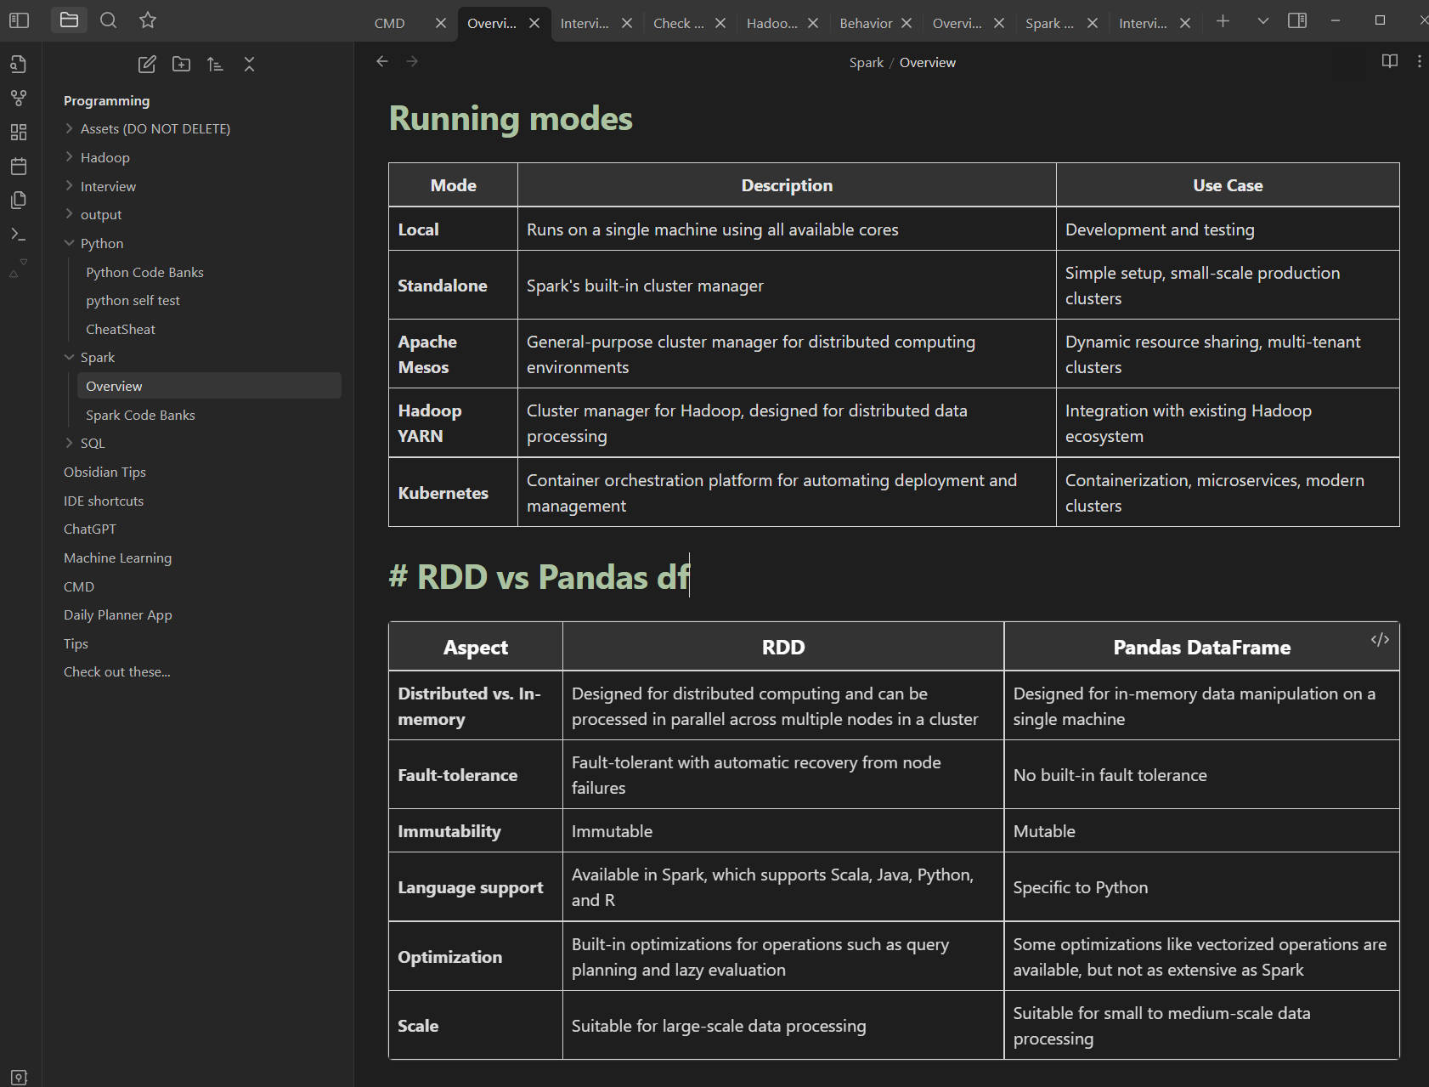Viewport: 1429px width, 1087px height.
Task: Open command palette terminal icon
Action: [x=19, y=235]
